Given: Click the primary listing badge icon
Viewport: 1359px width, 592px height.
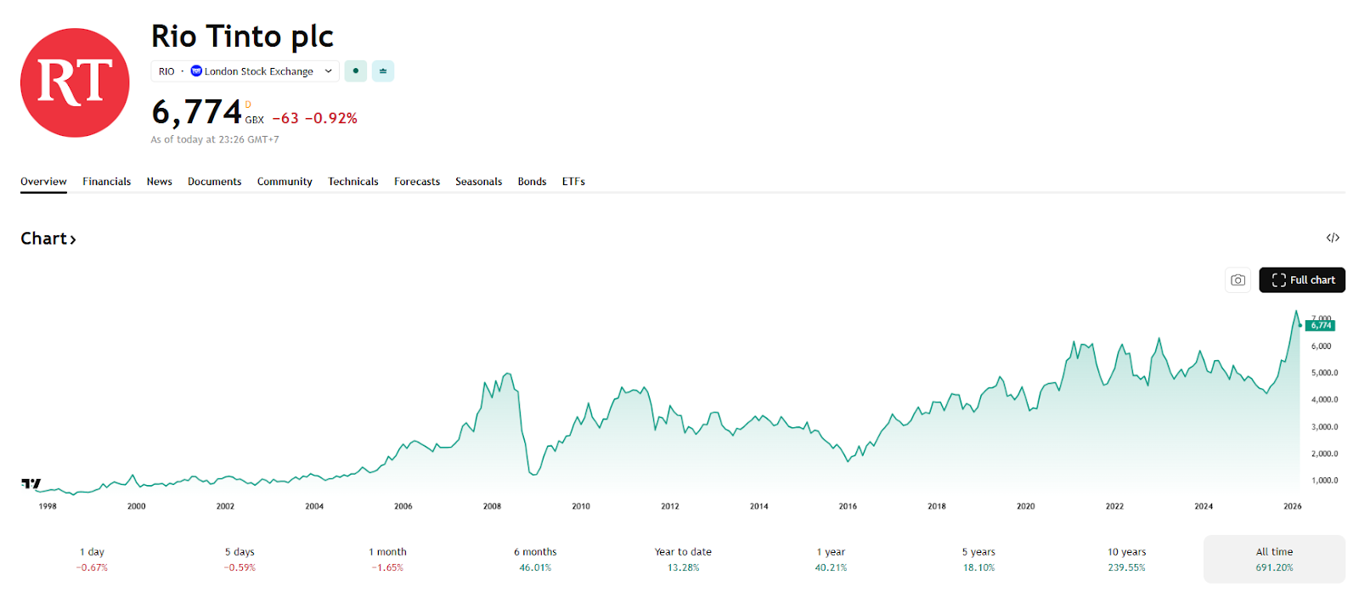Looking at the screenshot, I should [x=383, y=71].
